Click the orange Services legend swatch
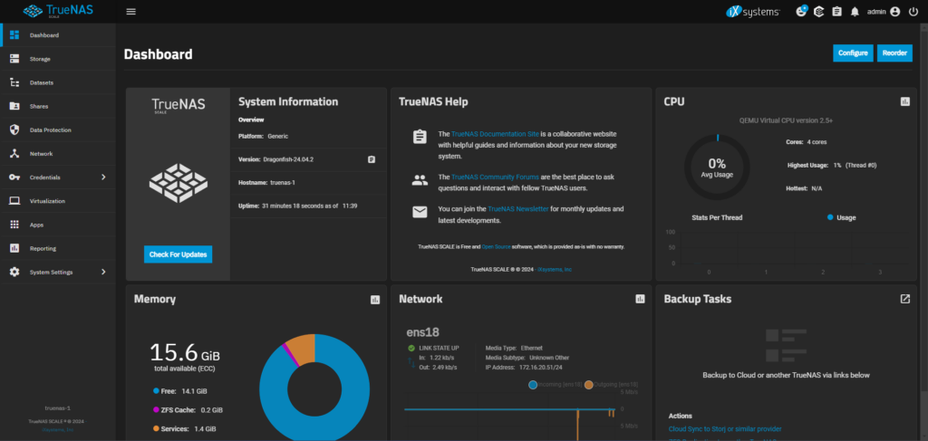 pos(156,428)
